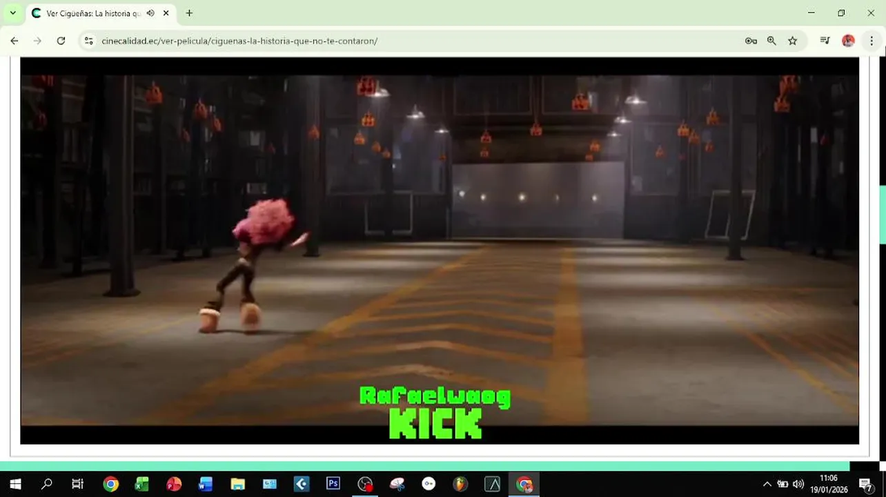Open battery status tray icon
Viewport: 886px width, 497px height.
click(x=782, y=484)
